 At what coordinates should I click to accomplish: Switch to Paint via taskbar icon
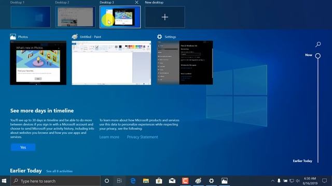pyautogui.click(x=198, y=181)
